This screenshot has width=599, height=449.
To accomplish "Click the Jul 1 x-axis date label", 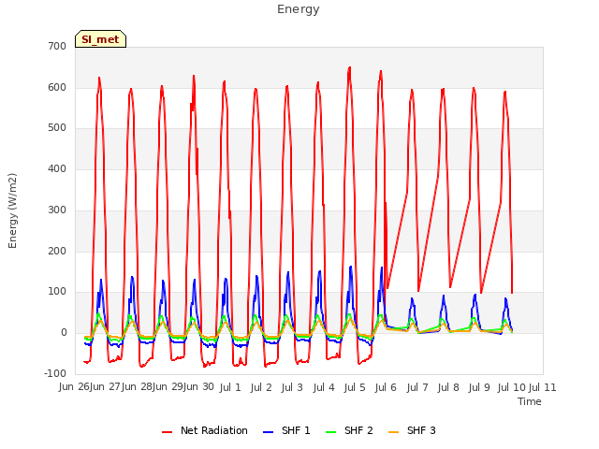I will 230,387.
